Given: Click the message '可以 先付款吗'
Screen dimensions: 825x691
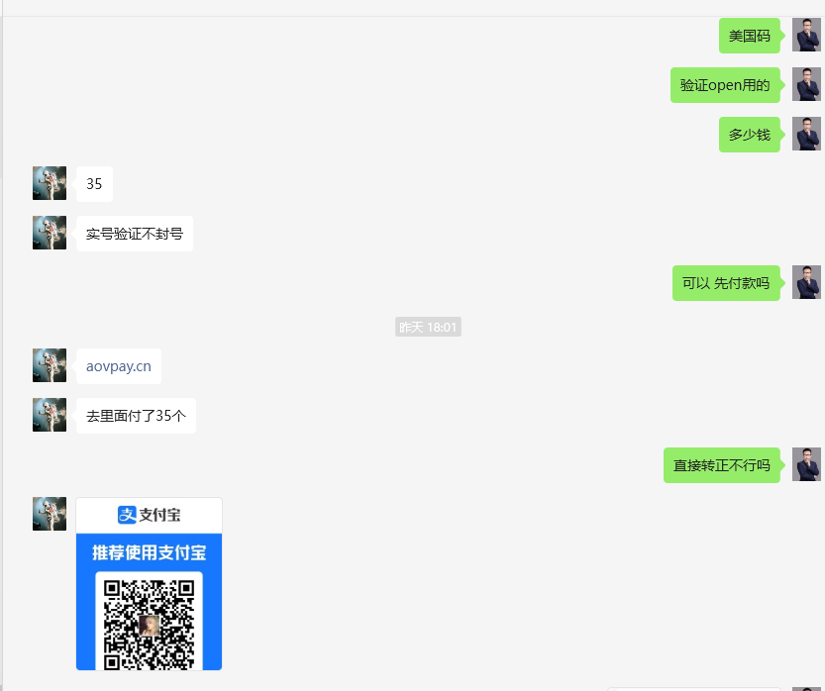Looking at the screenshot, I should (726, 283).
